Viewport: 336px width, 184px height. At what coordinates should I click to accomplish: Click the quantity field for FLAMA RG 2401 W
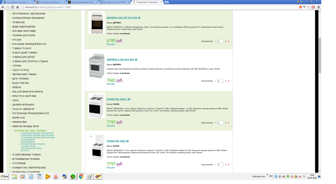(x=220, y=165)
